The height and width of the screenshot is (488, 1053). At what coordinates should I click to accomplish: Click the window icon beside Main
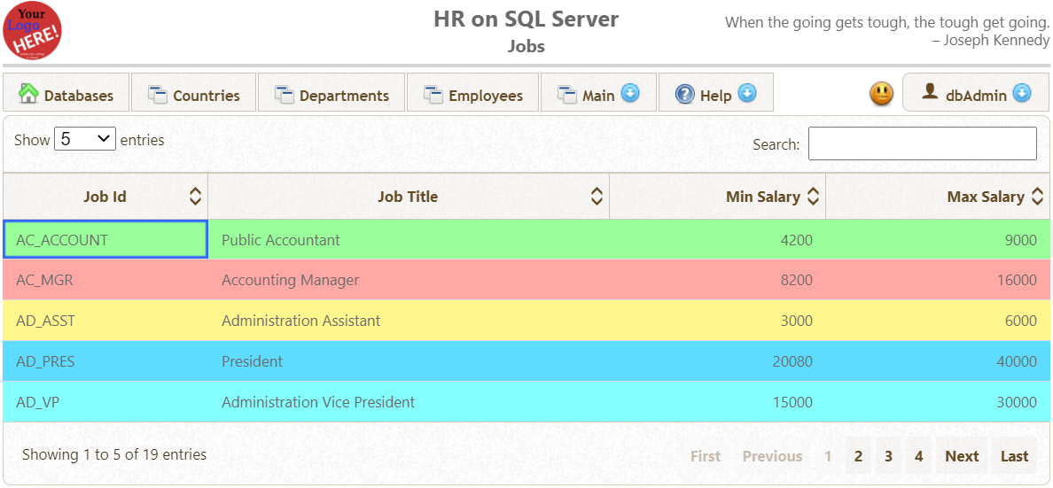click(567, 95)
